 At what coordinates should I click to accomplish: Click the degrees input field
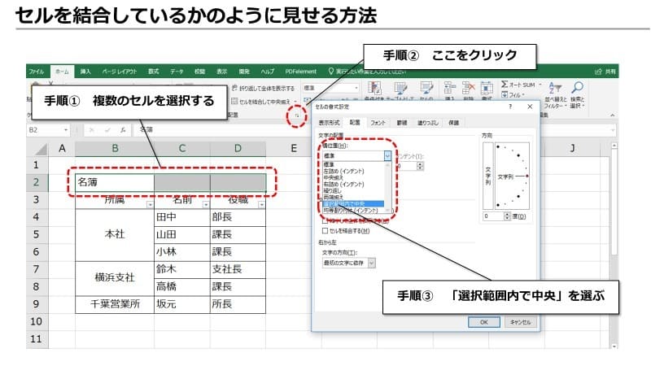[494, 216]
